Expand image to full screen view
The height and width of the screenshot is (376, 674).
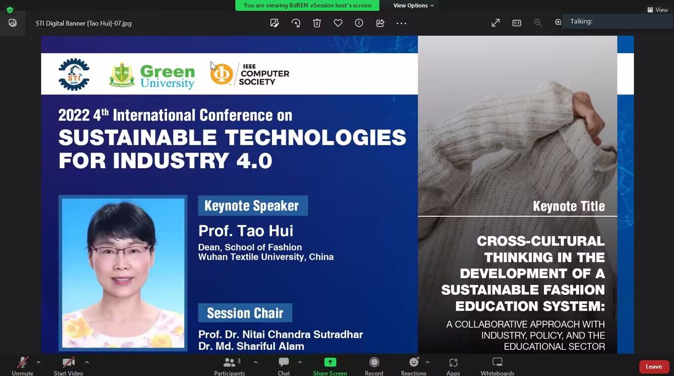(x=495, y=23)
